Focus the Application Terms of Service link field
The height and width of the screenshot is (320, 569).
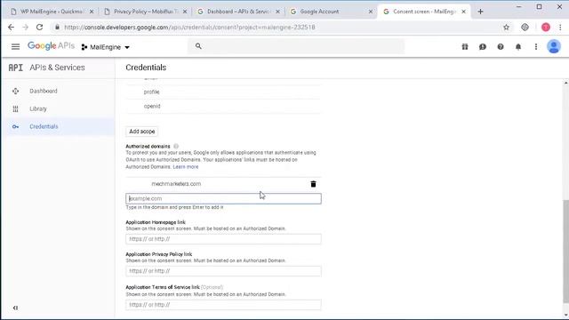point(223,305)
